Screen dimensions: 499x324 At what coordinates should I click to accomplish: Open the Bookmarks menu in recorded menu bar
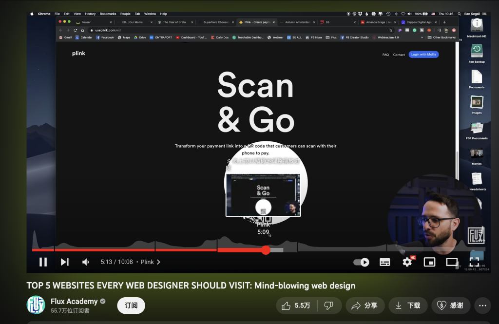click(108, 14)
